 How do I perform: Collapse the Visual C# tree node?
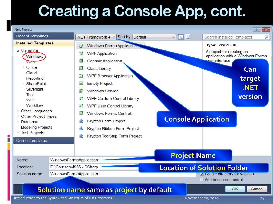(x=18, y=51)
